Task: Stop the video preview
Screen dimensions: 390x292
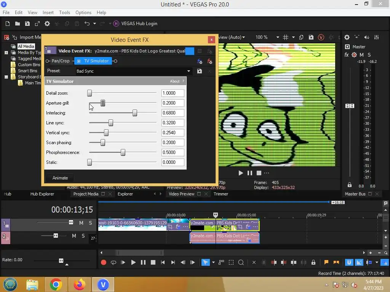Action: 259,173
